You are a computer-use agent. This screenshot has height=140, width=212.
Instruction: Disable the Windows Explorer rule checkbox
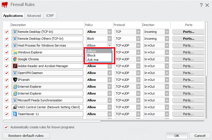[7, 52]
